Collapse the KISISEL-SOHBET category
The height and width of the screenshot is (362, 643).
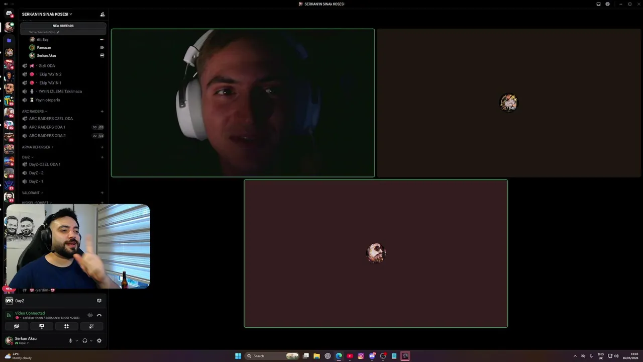pyautogui.click(x=37, y=203)
